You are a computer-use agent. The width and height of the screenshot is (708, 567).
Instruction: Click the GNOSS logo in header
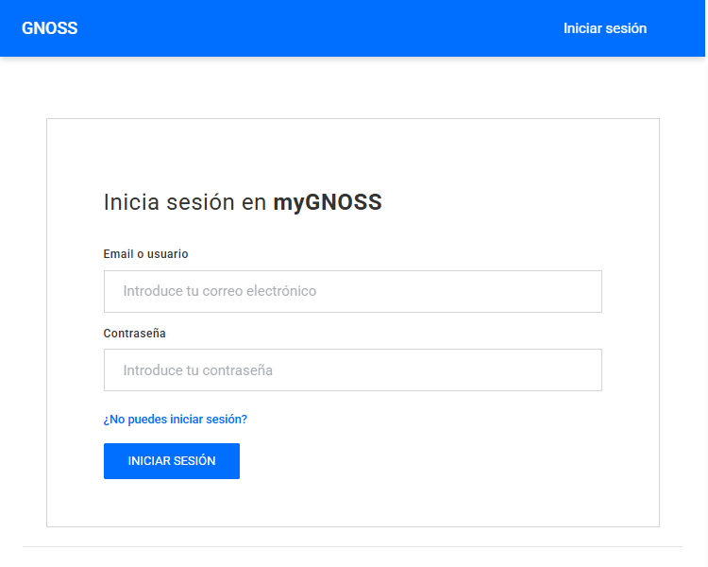tap(50, 28)
